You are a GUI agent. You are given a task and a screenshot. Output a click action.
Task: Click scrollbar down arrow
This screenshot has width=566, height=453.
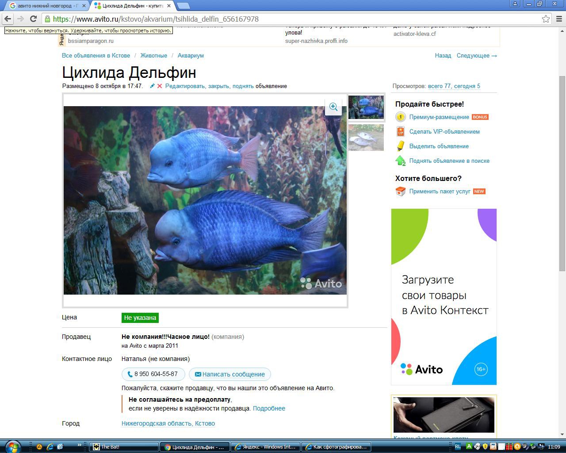coord(562,435)
